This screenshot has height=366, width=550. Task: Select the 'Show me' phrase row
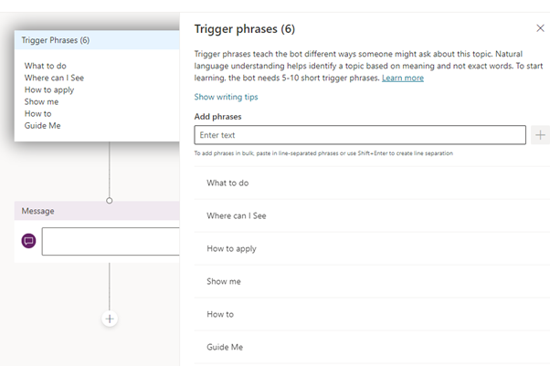(x=372, y=281)
